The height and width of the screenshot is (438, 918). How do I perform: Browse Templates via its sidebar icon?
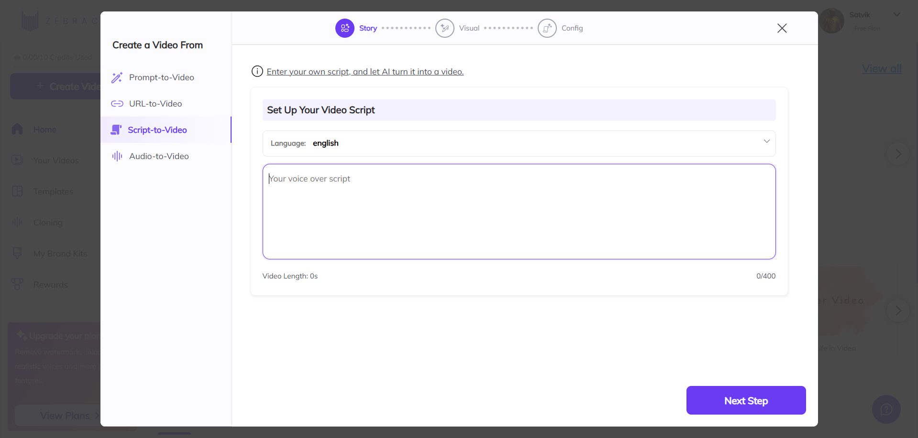pos(17,191)
